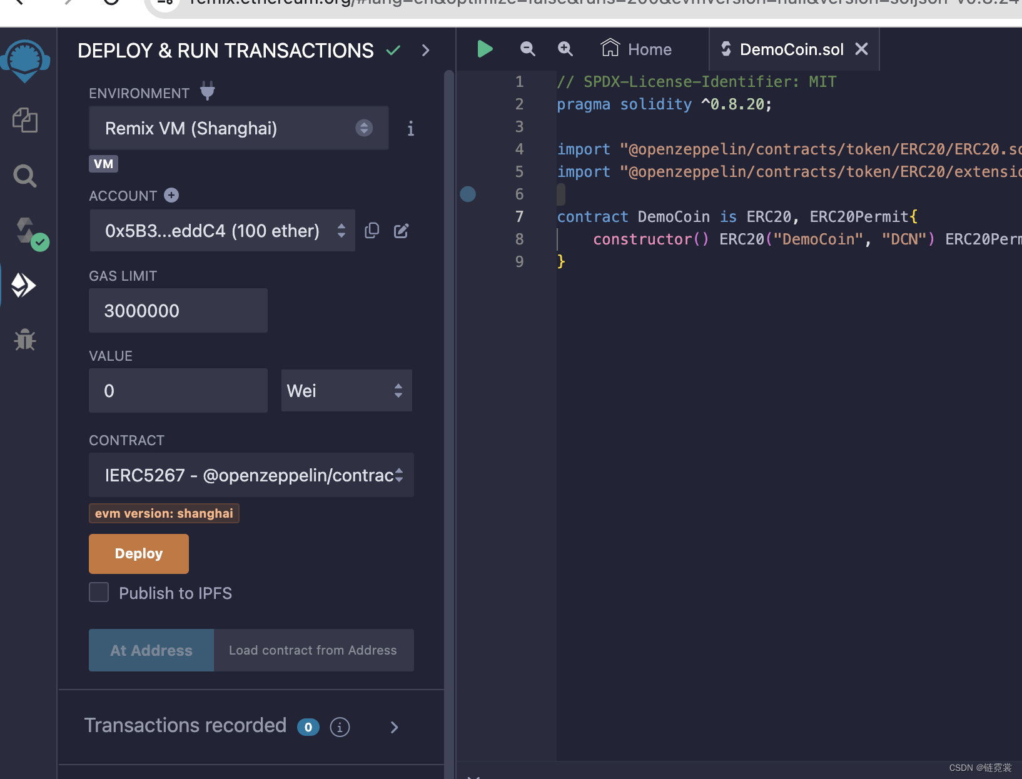Run script with green play button
Viewport: 1022px width, 779px height.
pos(485,49)
